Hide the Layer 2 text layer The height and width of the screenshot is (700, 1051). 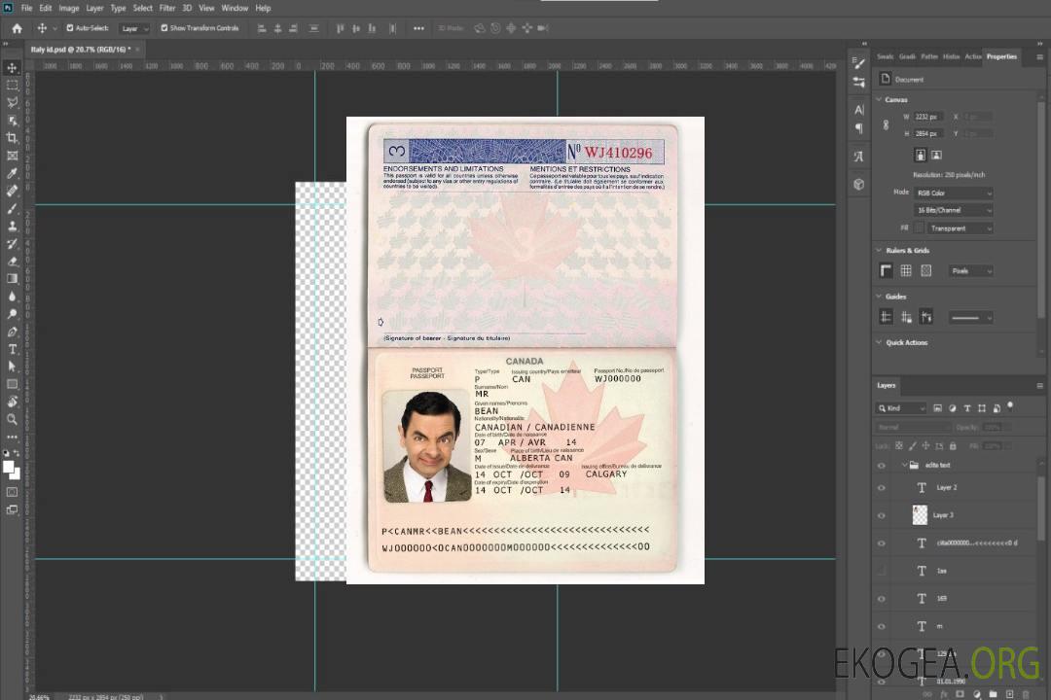click(882, 488)
